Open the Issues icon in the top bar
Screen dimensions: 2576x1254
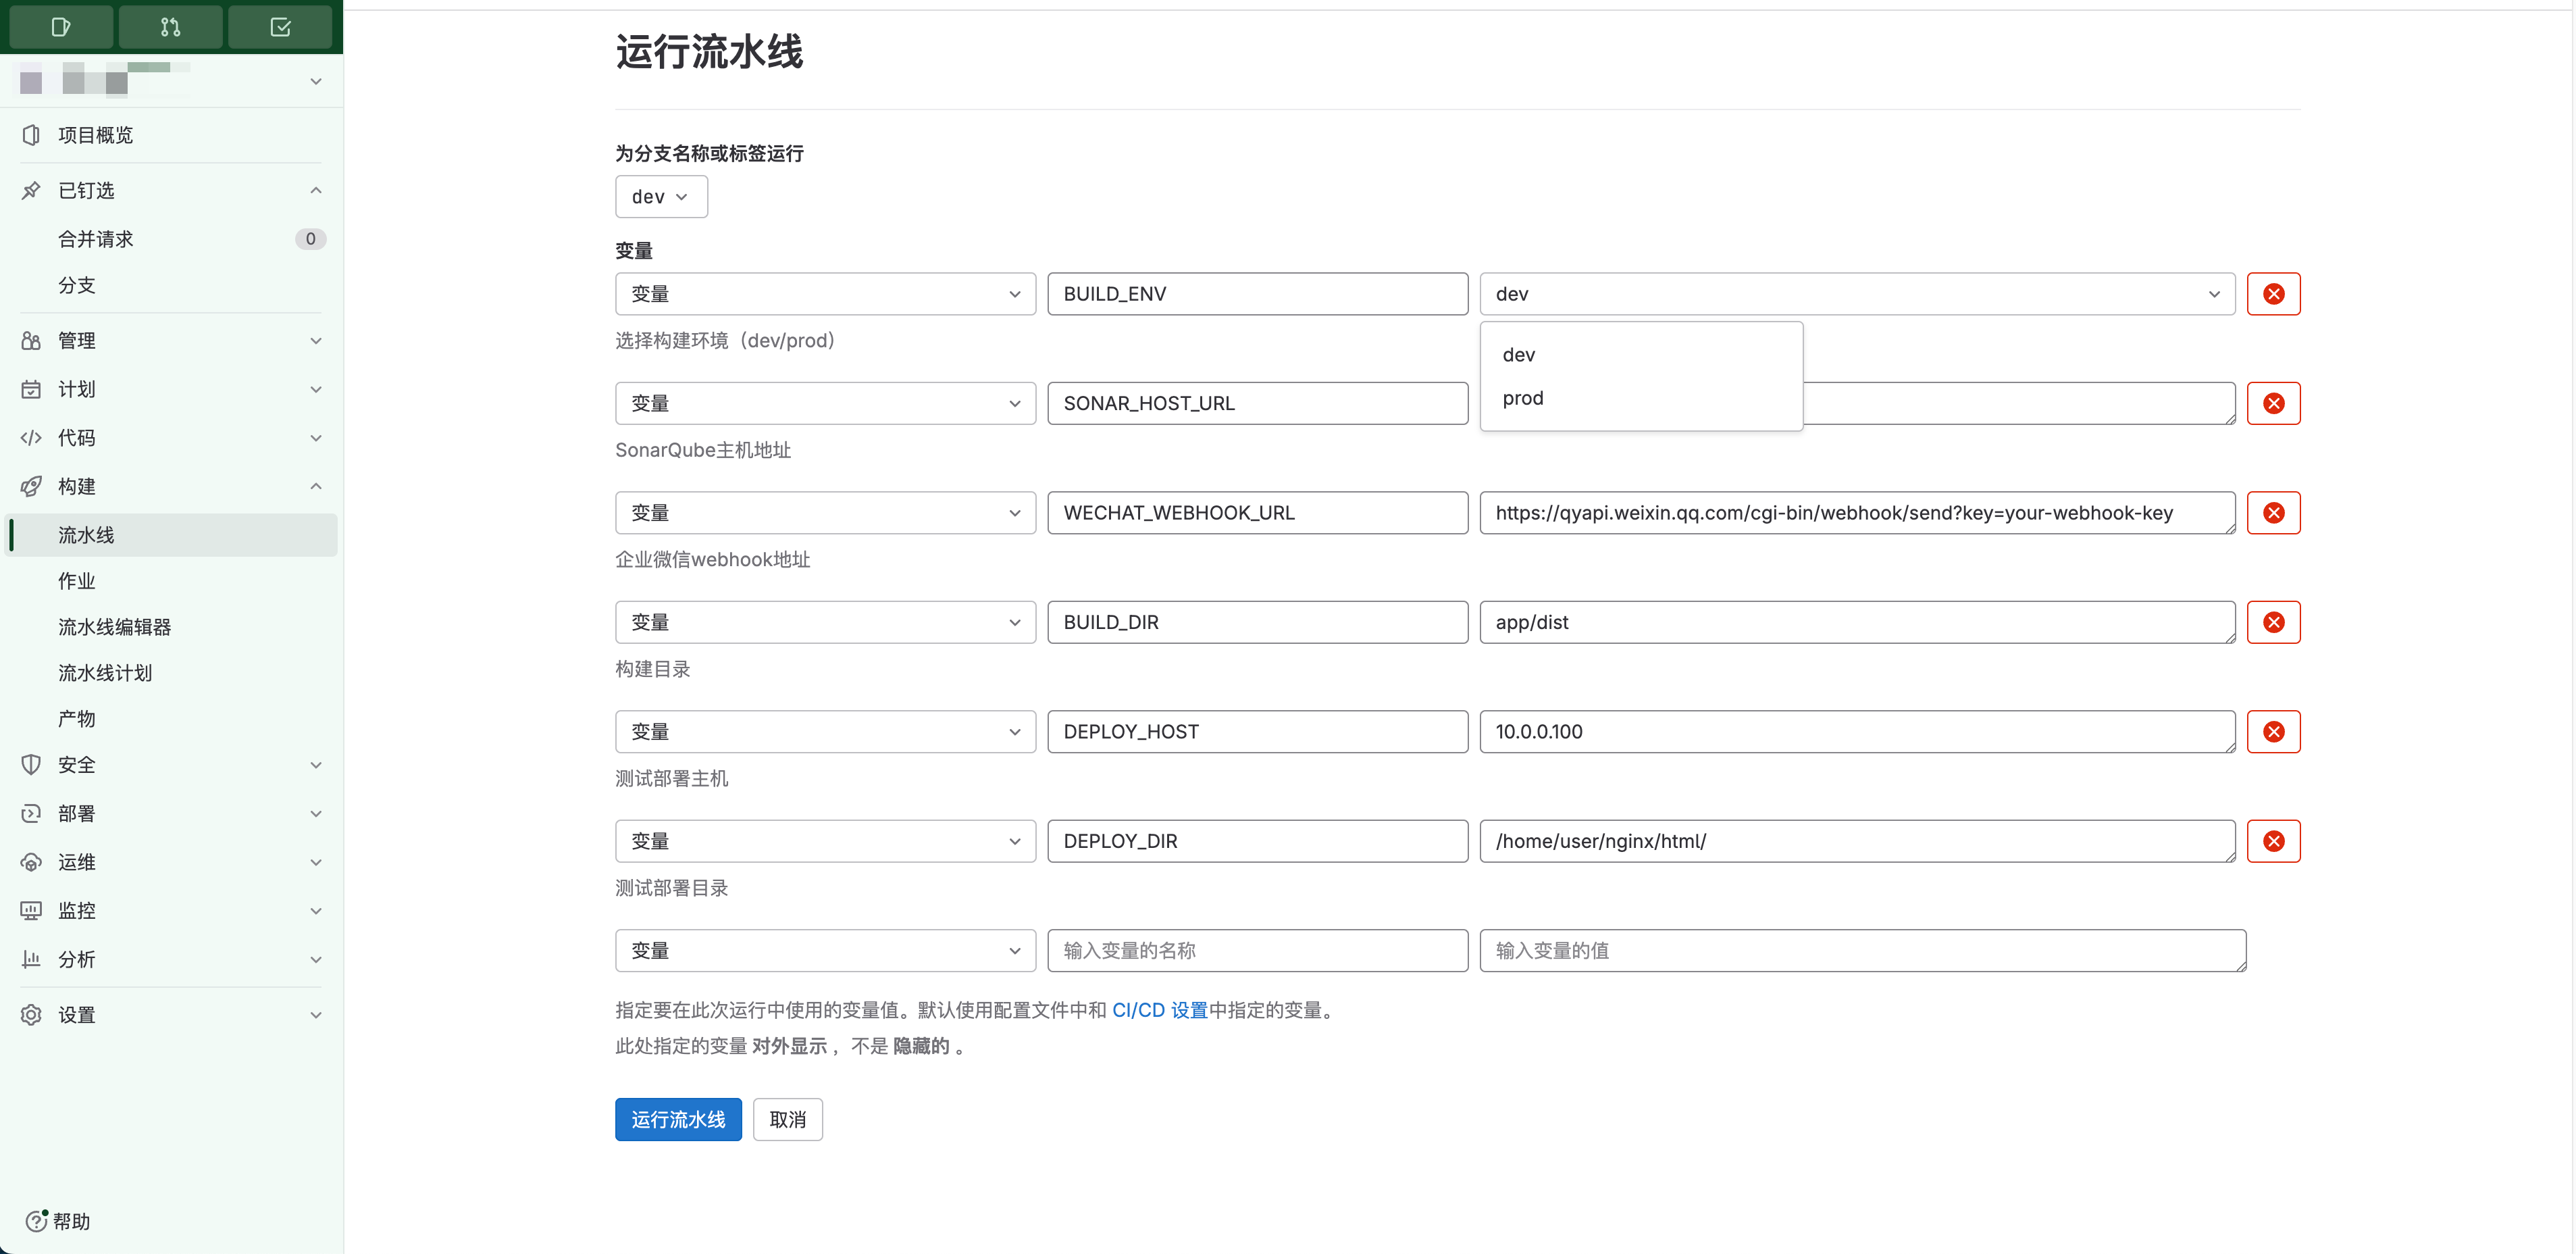coord(60,27)
